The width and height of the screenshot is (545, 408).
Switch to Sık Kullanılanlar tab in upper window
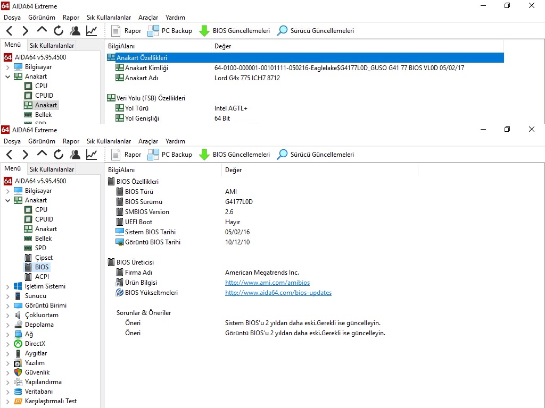coord(52,46)
